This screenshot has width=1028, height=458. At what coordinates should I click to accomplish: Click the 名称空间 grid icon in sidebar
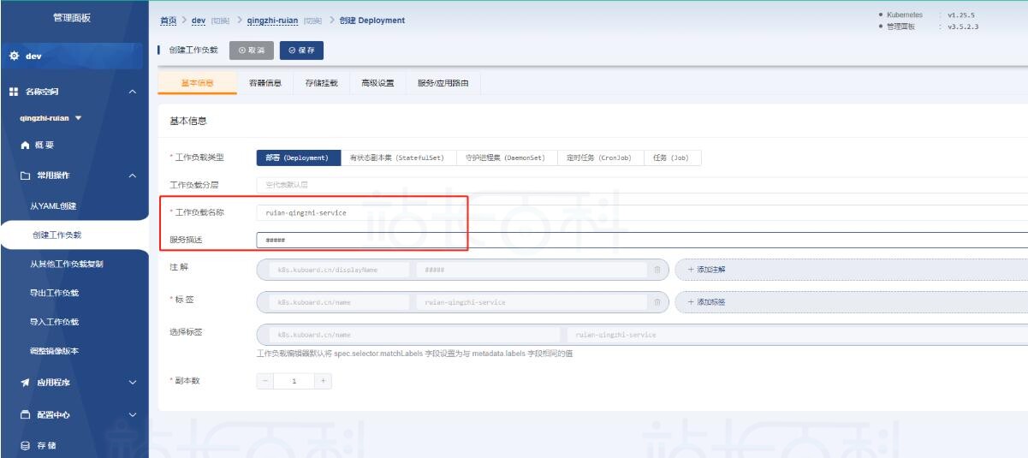click(14, 92)
